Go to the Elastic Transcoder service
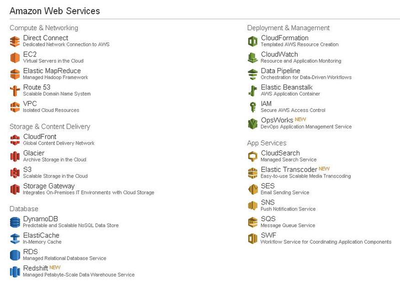Screen dimensions: 400x287 coord(288,170)
